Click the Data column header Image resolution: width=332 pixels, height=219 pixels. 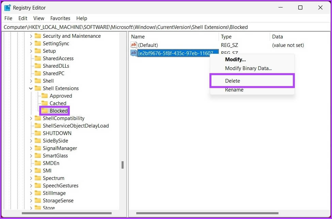point(300,37)
